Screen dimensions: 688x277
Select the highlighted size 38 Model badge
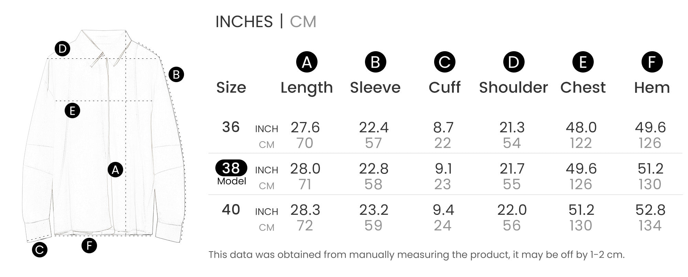click(x=231, y=168)
